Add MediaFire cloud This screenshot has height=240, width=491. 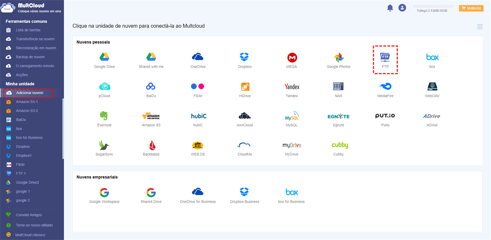click(x=385, y=89)
